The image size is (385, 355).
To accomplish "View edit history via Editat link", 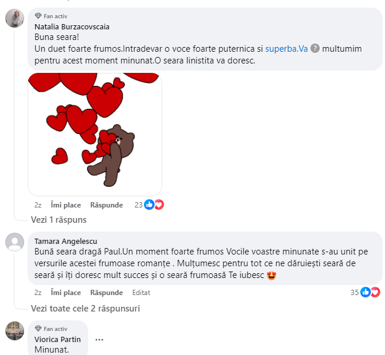I will [141, 292].
